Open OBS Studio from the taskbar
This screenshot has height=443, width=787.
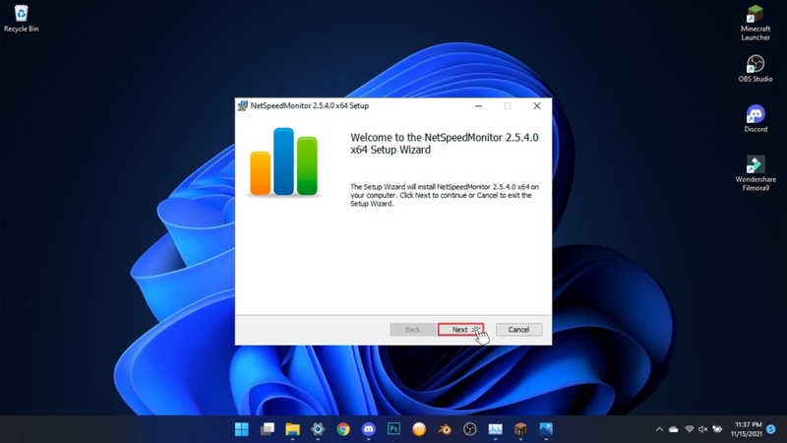470,429
